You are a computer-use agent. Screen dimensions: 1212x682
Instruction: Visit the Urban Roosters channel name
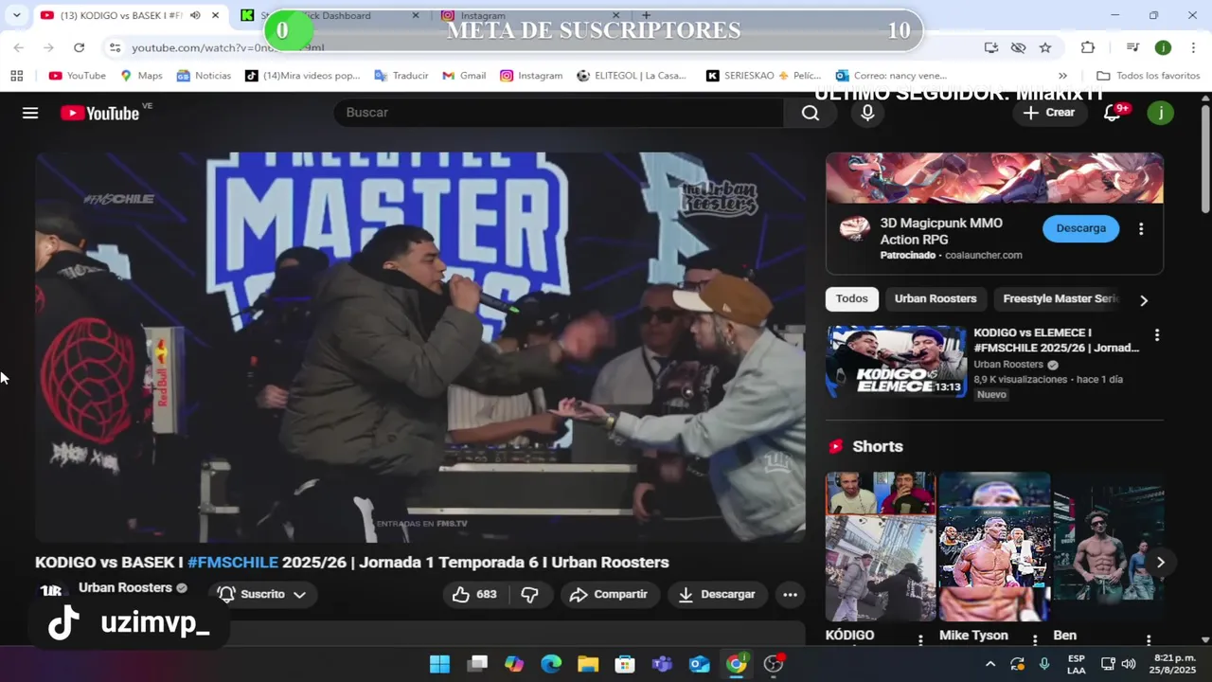click(125, 587)
